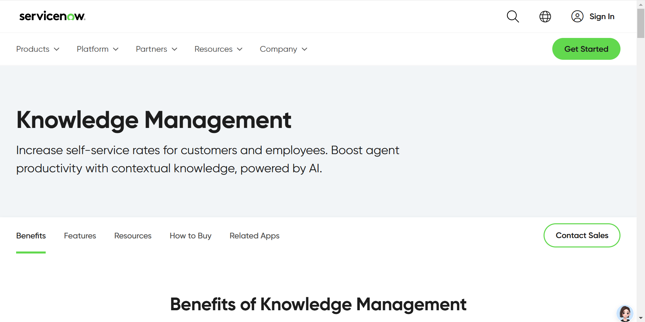This screenshot has width=645, height=322.
Task: Expand the Resources navigation dropdown
Action: point(218,49)
